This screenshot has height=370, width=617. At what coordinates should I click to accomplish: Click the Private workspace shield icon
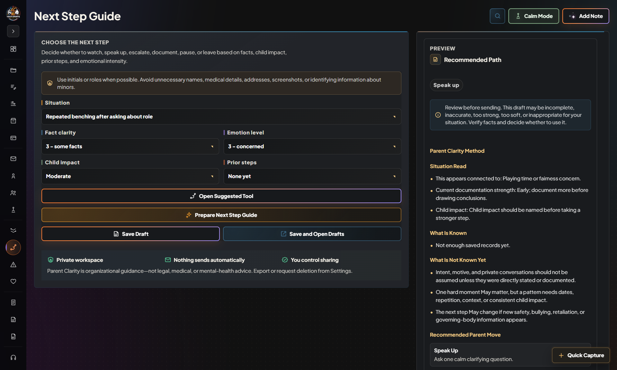pos(50,260)
